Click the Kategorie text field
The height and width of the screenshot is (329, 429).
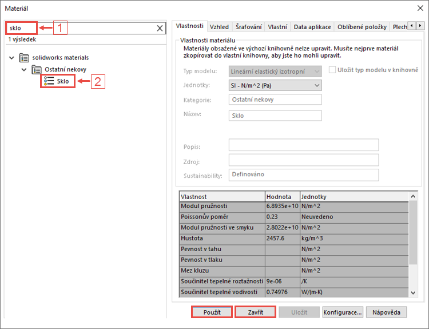click(x=275, y=100)
